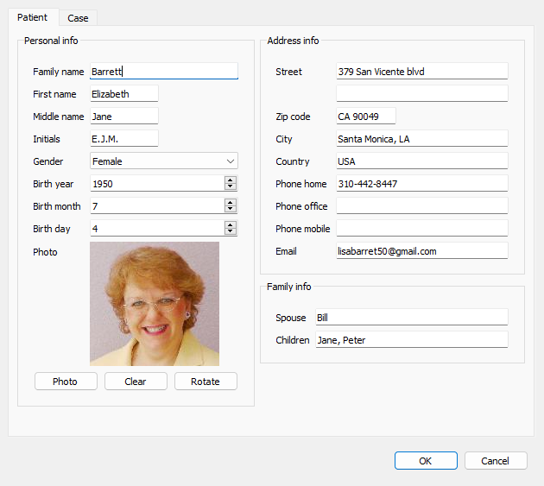Clear the patient photo

[x=136, y=382]
